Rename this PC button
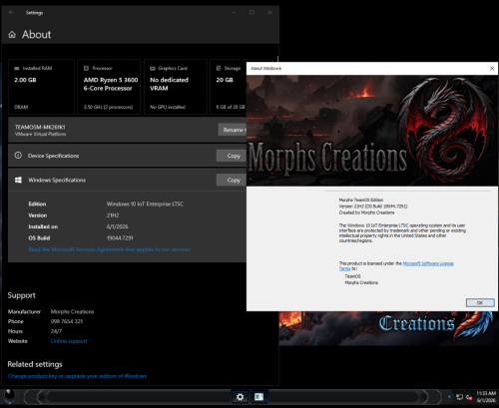This screenshot has height=408, width=499. pos(233,130)
